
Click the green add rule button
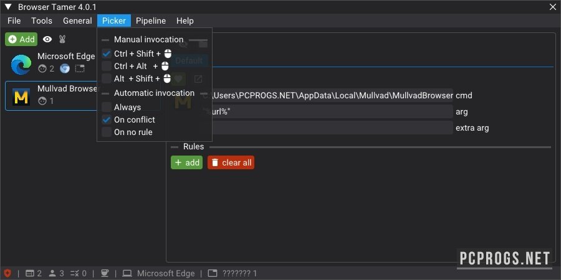click(186, 162)
